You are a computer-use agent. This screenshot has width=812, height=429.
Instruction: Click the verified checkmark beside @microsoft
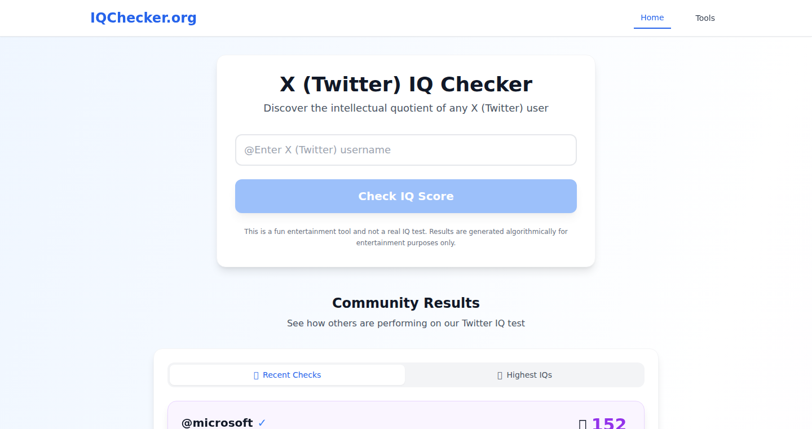coord(262,423)
